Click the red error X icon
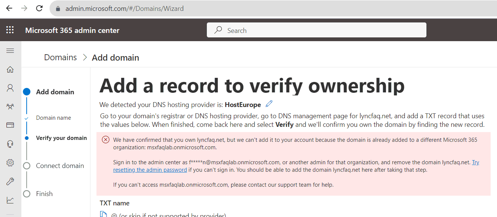The height and width of the screenshot is (217, 497). click(106, 140)
